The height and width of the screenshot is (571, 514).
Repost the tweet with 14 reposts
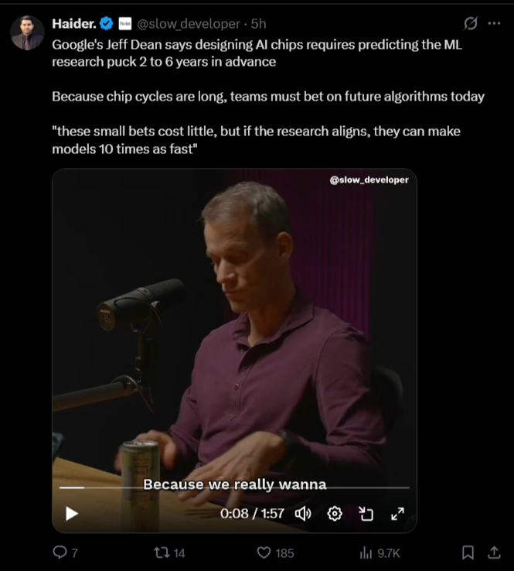[162, 552]
